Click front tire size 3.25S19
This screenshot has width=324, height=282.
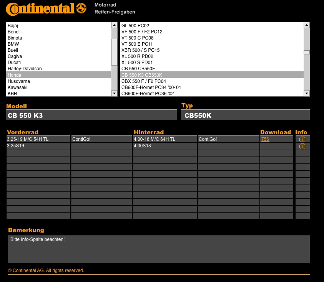38,146
